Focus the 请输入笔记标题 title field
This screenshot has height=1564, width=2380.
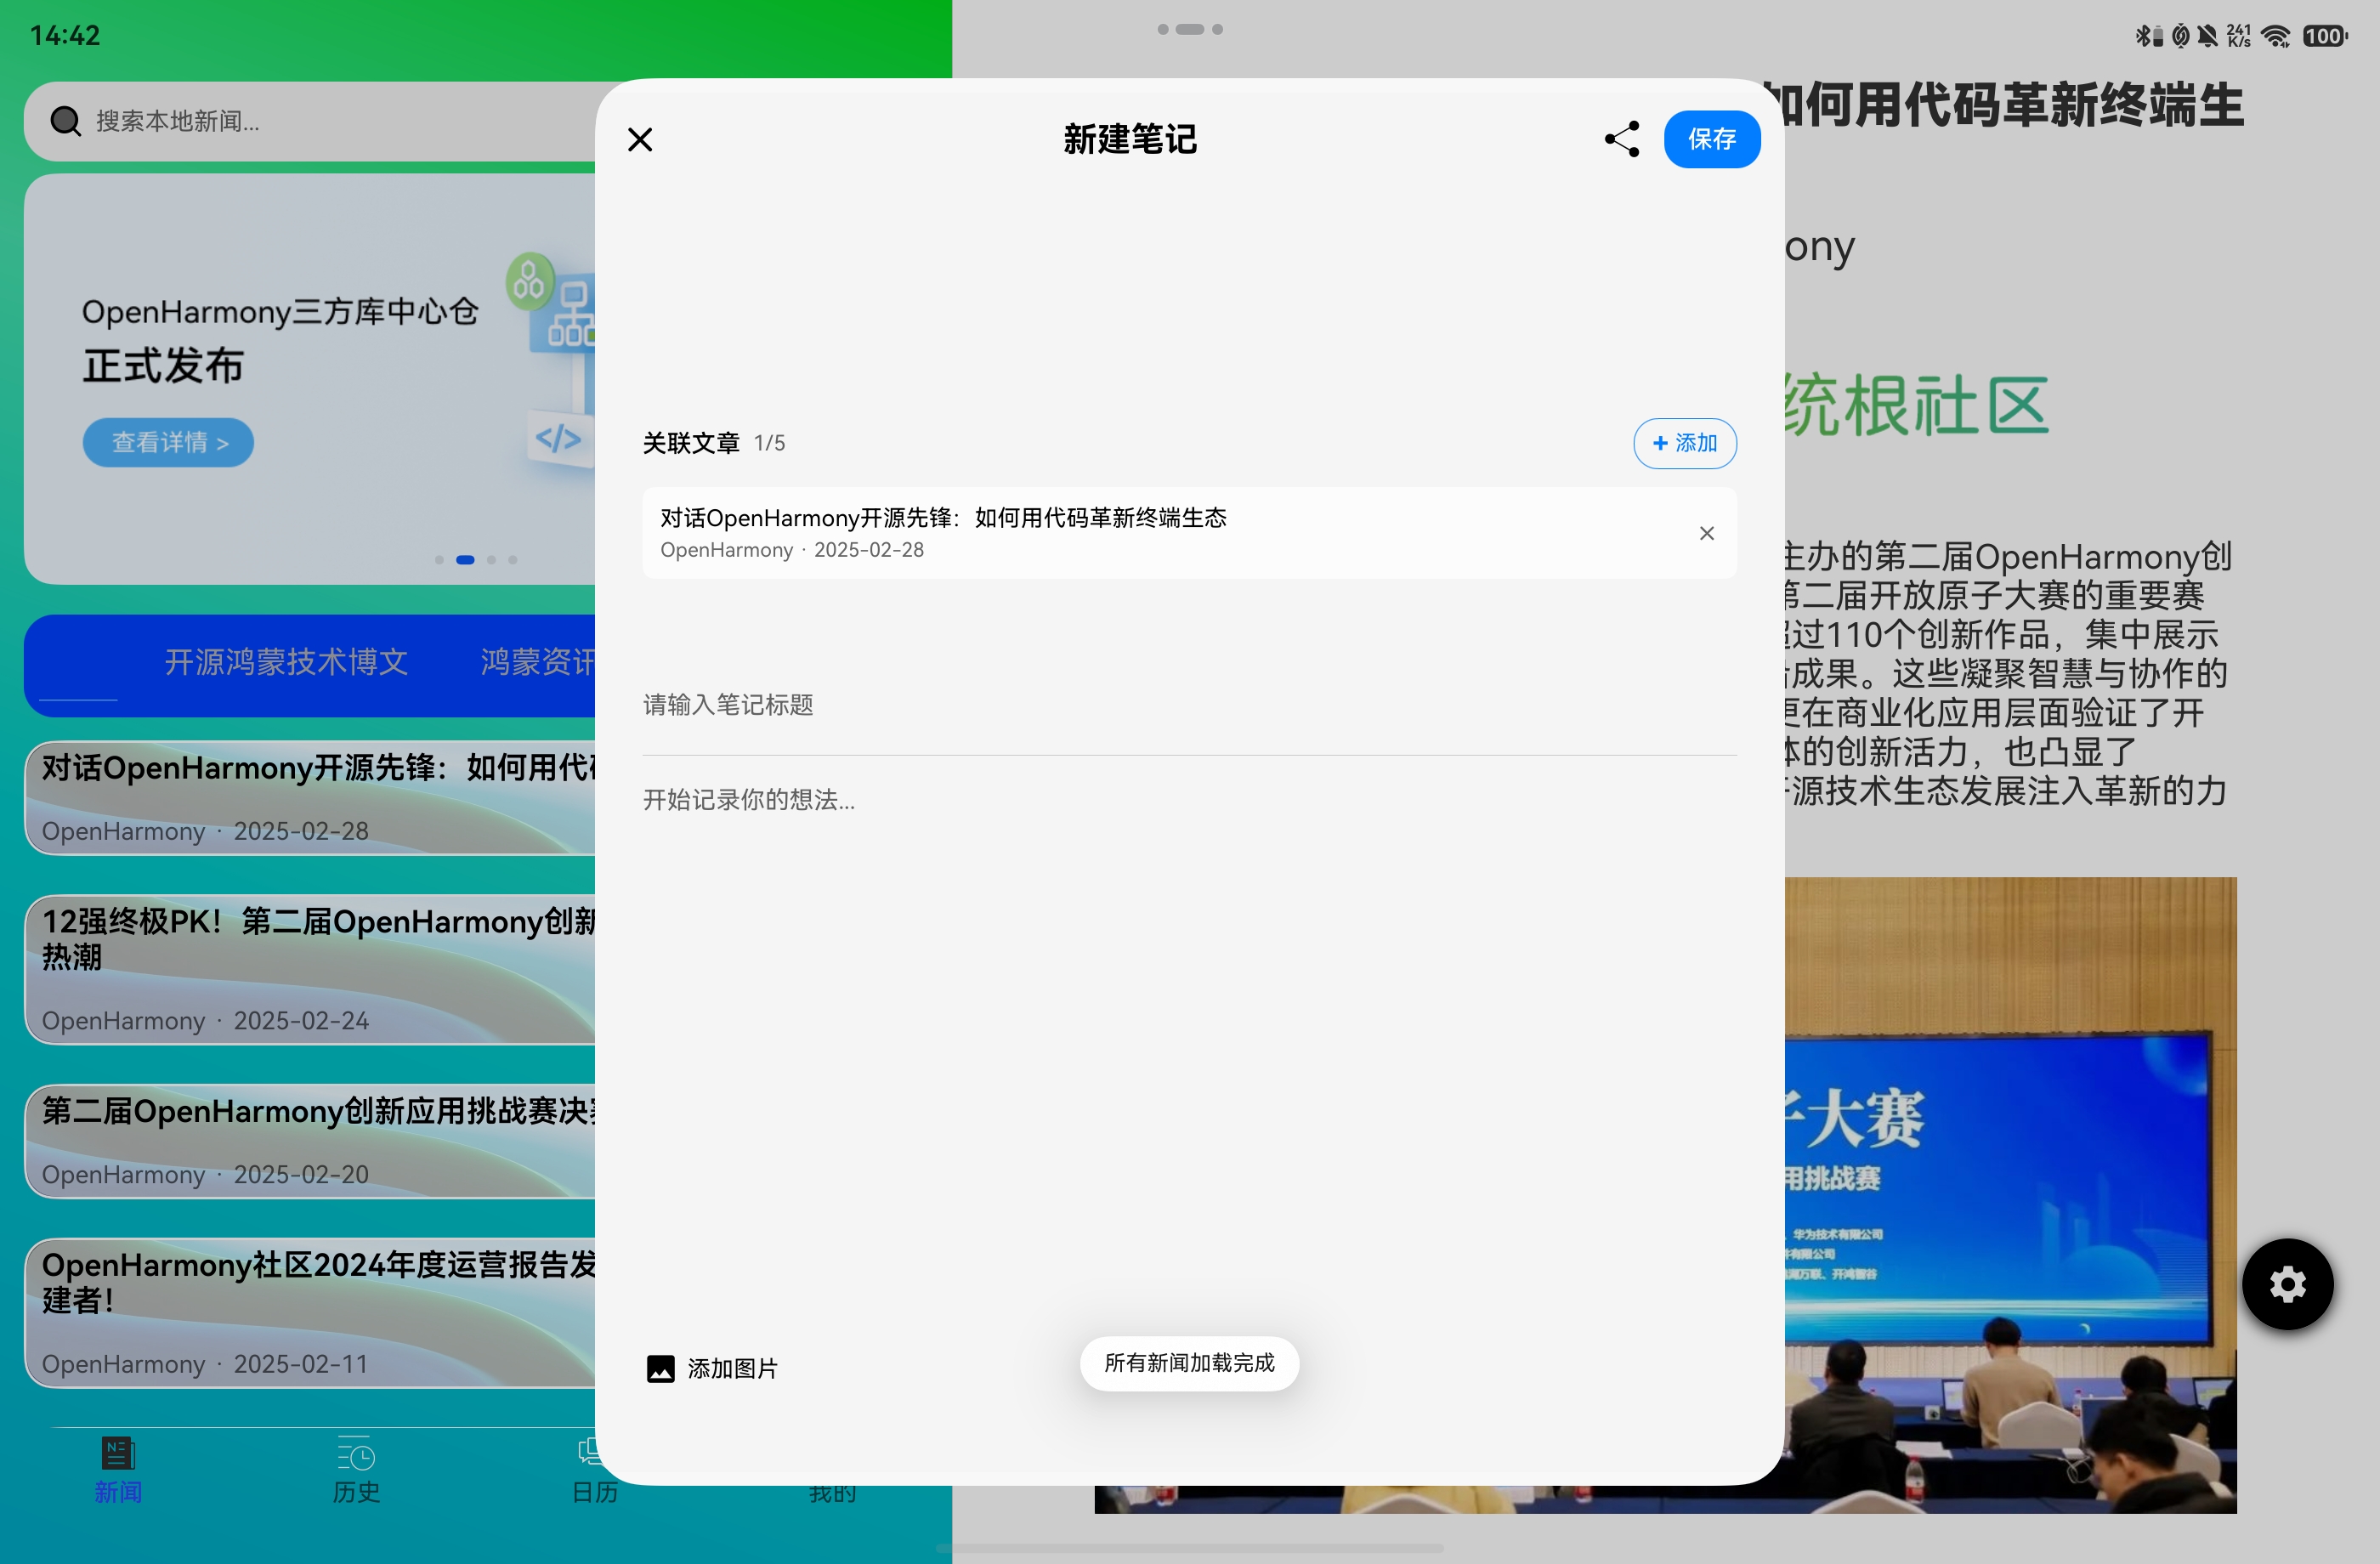(1188, 705)
